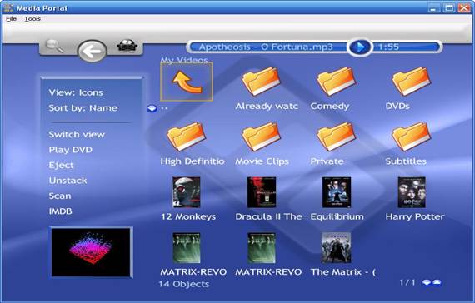Click the 12 Monkeys title label

188,216
